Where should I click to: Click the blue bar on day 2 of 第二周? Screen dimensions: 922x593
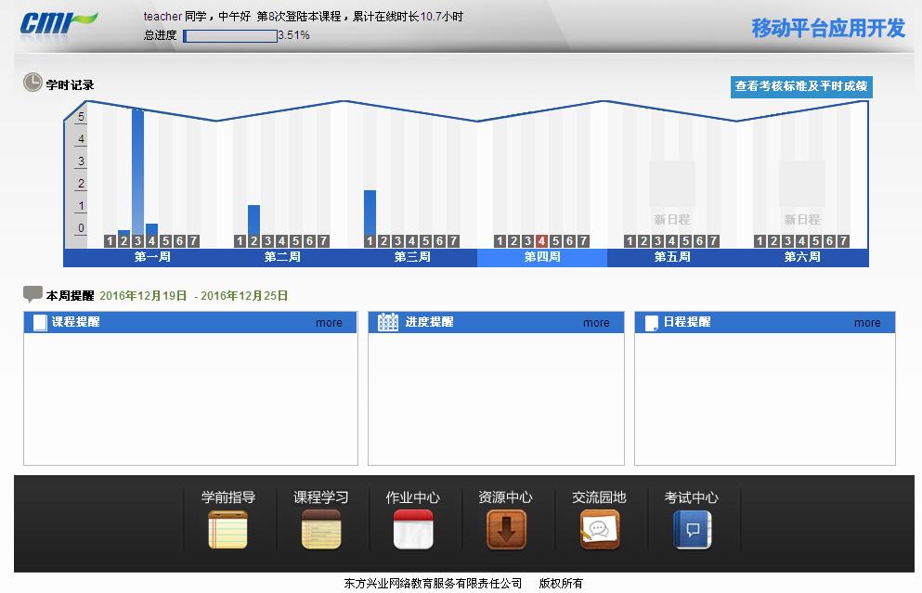point(253,220)
